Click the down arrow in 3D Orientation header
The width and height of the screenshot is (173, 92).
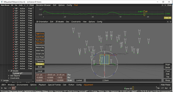pyautogui.click(x=170, y=22)
